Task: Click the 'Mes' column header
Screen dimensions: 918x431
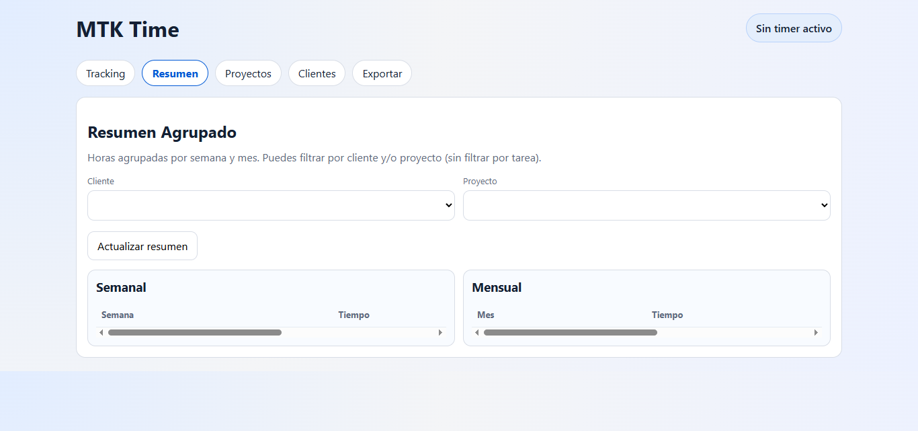Action: pos(485,315)
